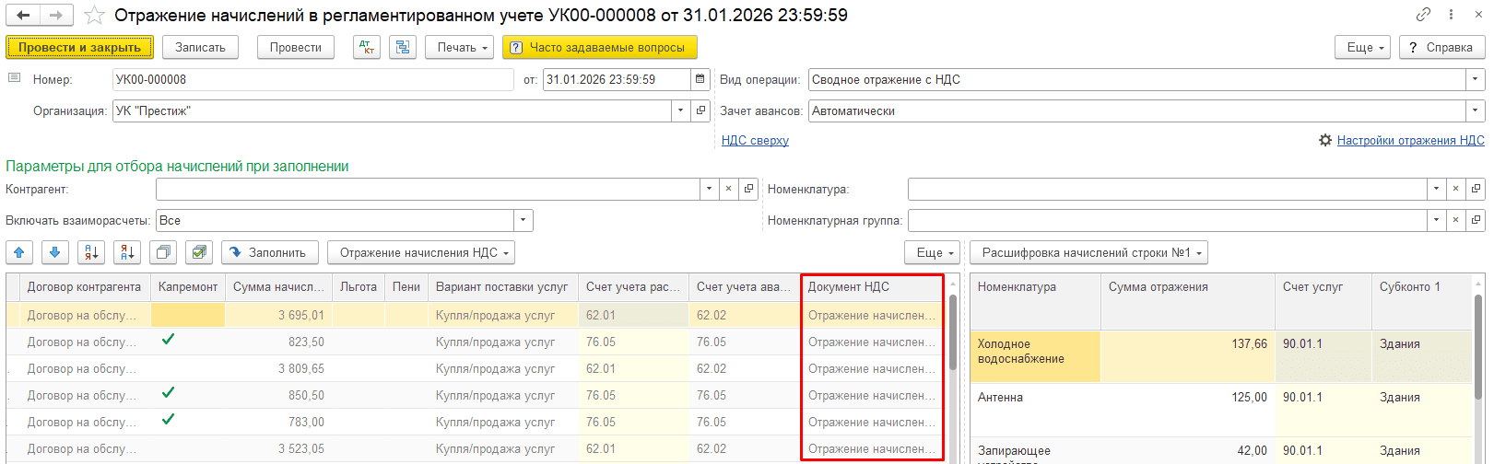
Task: Move row down with blue arrow
Action: coord(55,252)
